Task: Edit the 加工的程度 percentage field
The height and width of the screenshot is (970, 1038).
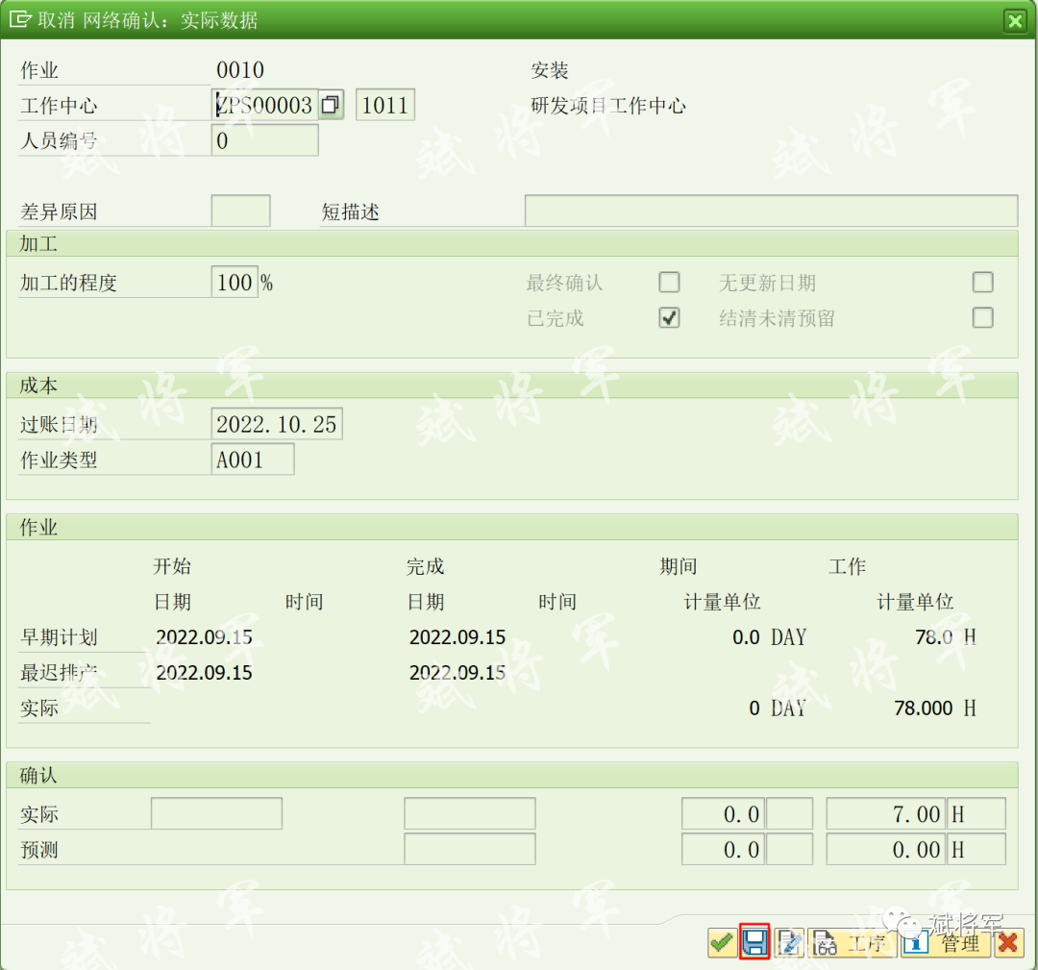Action: [x=235, y=282]
